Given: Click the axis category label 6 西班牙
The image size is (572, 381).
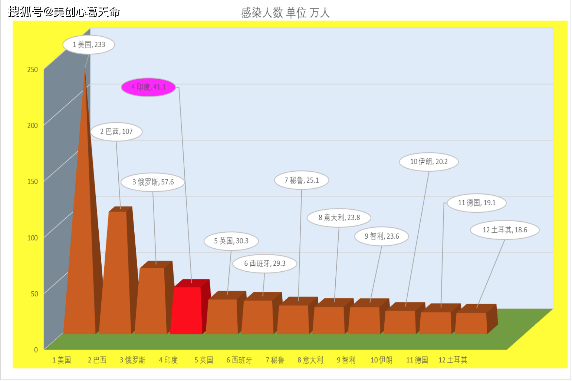Looking at the screenshot, I should 239,360.
